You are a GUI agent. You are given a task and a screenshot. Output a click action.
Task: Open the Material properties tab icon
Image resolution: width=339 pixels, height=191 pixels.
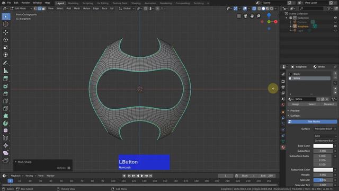283,147
